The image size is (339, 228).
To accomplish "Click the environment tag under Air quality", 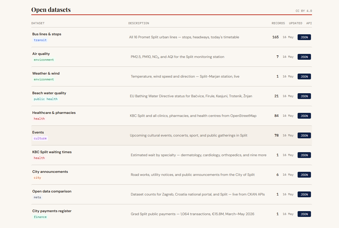I will tap(44, 60).
